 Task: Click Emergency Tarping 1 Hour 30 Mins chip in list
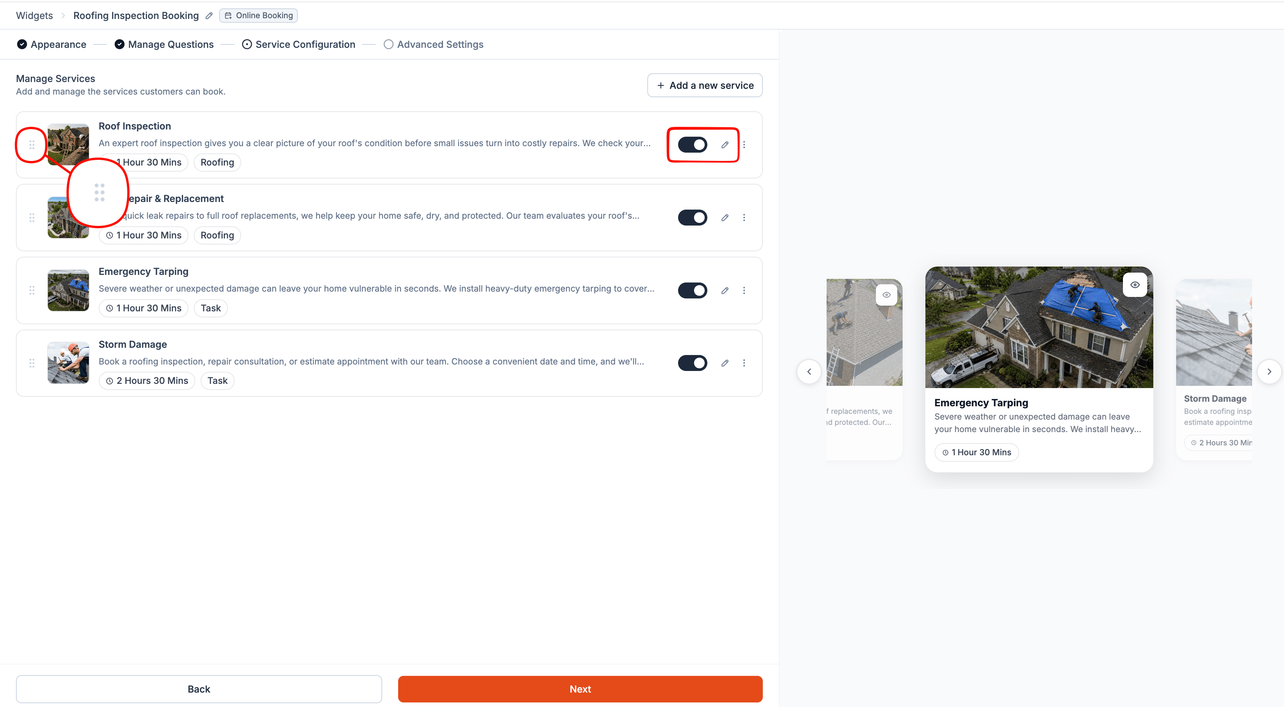point(144,308)
